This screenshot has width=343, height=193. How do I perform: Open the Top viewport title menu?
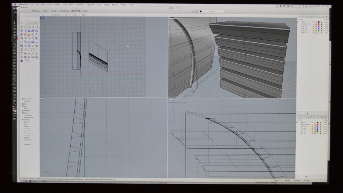pos(42,18)
